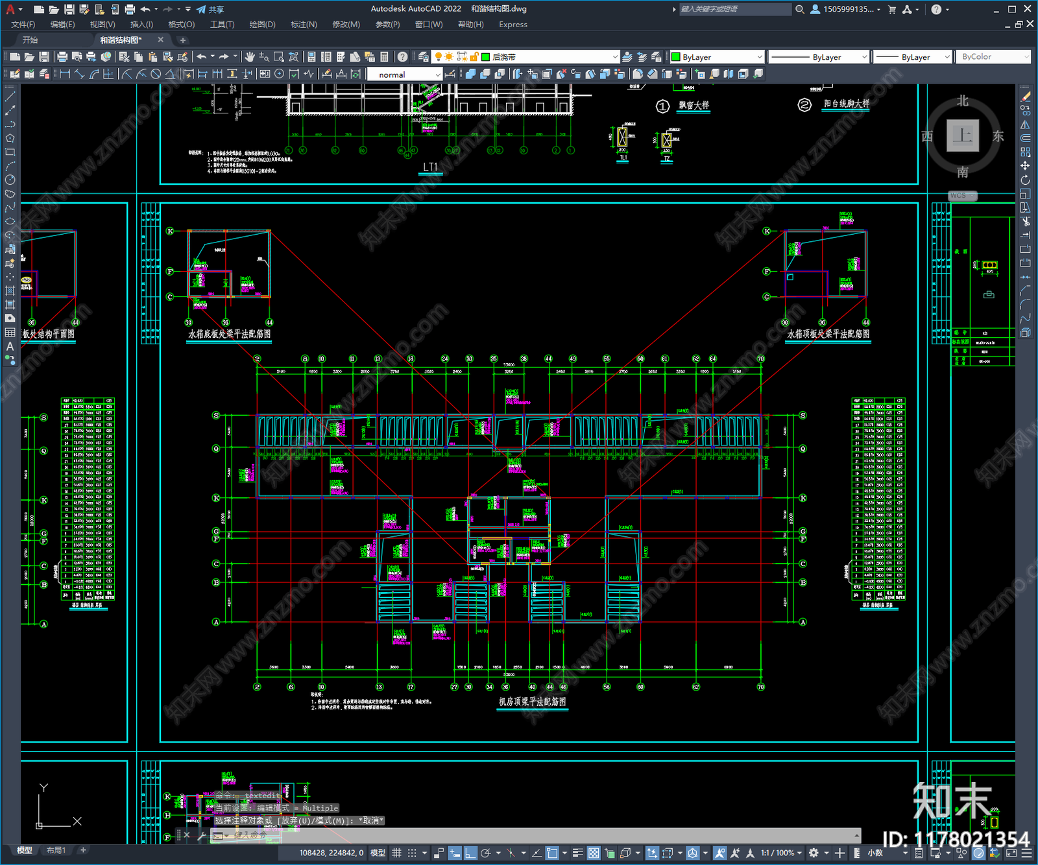This screenshot has width=1038, height=865.
Task: Open the Help question mark in standard toolbar
Action: [x=403, y=57]
